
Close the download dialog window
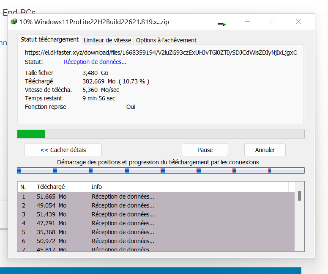[298, 22]
